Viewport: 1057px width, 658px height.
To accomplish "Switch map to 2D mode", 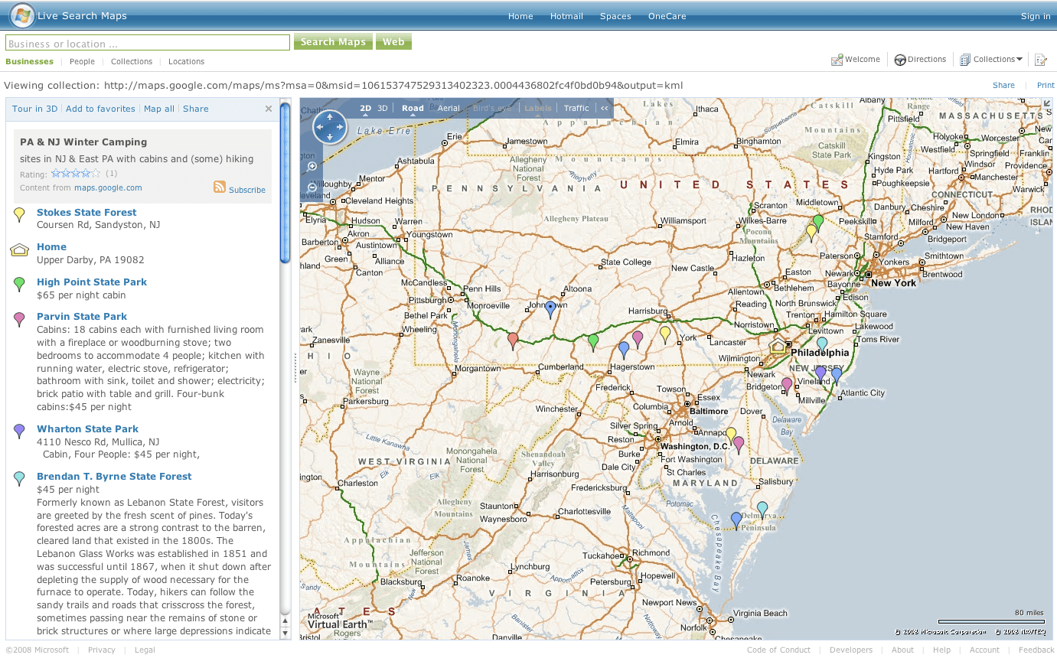I will [366, 108].
